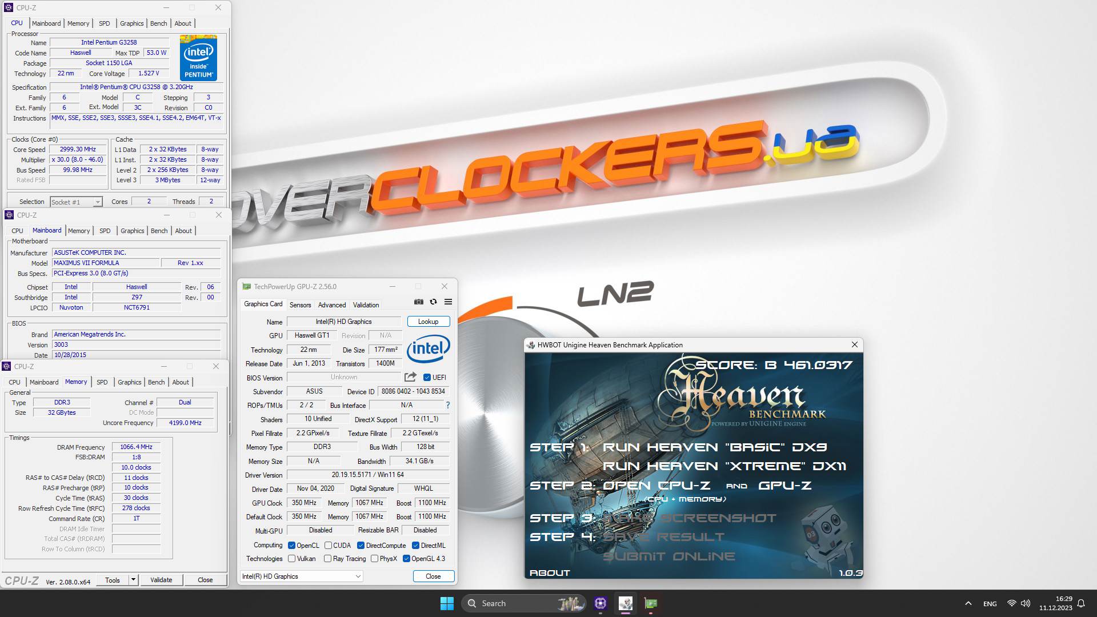The image size is (1097, 617).
Task: Click the Core Speed 2999.30 MHz value
Action: (78, 149)
